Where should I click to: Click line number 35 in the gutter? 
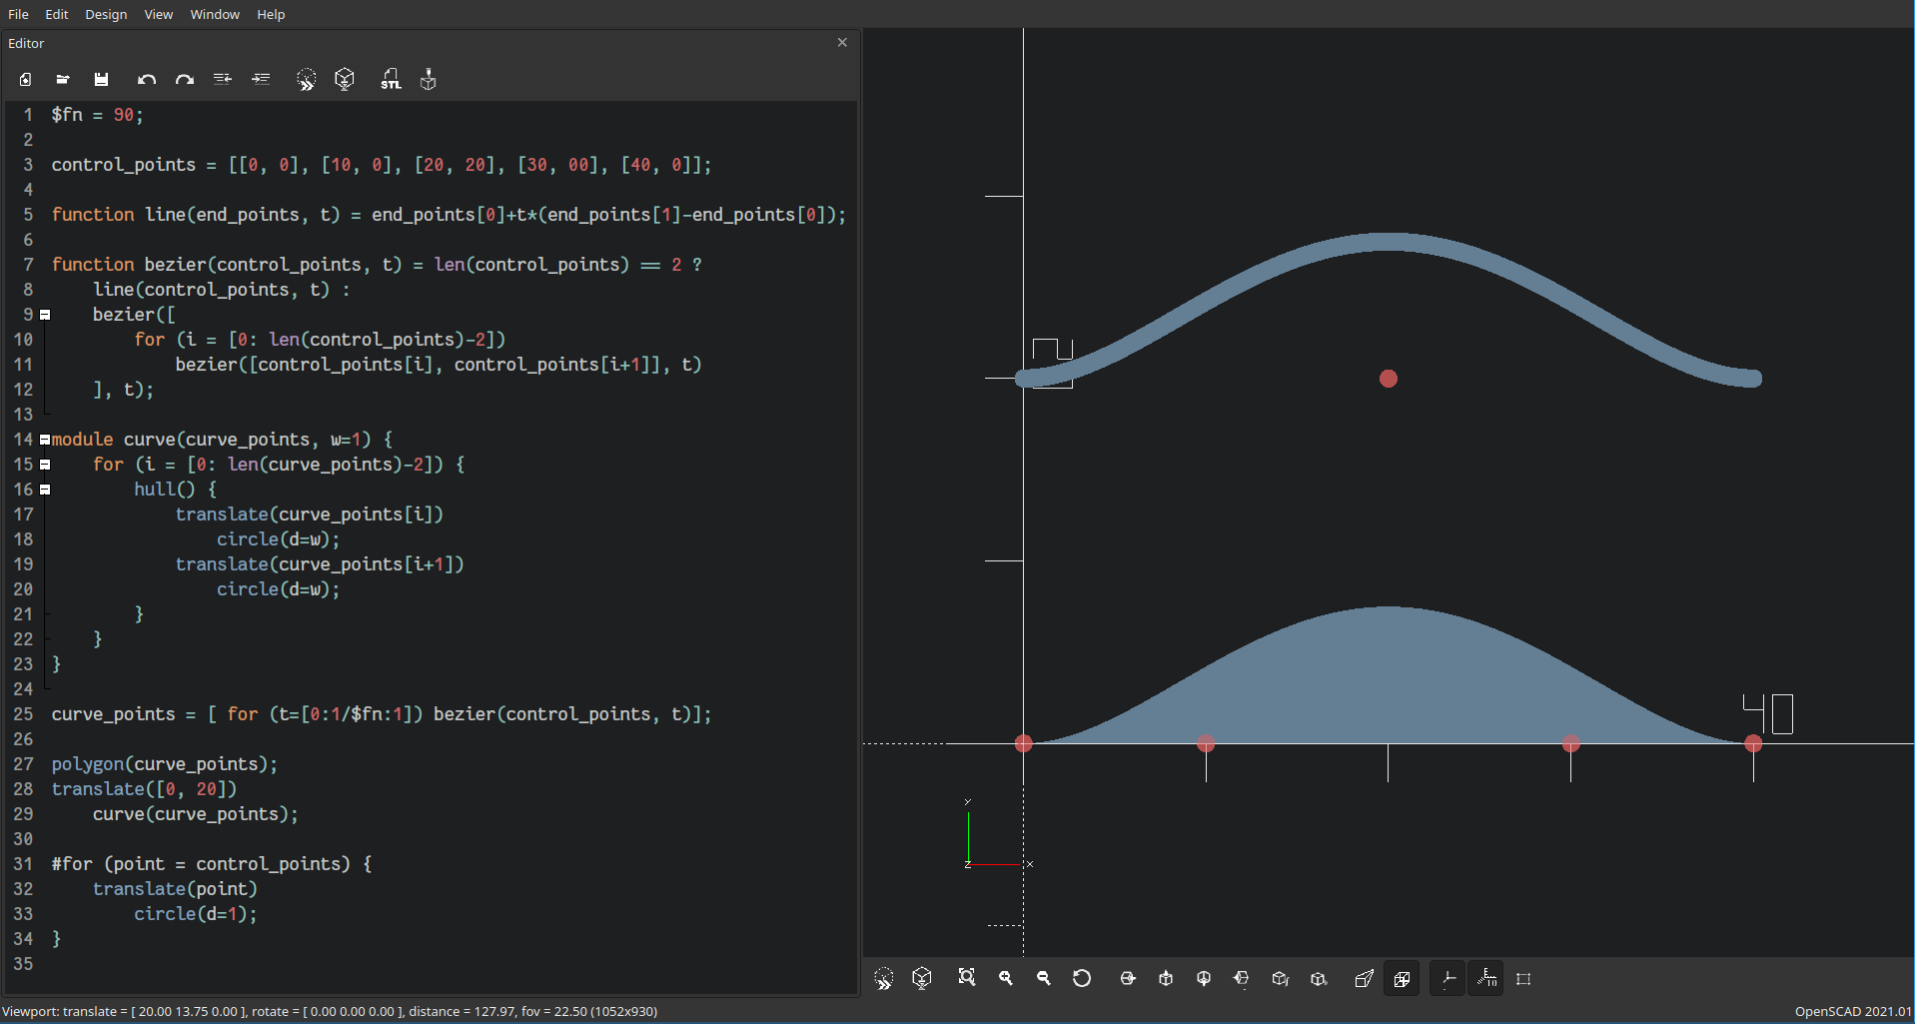tap(23, 964)
